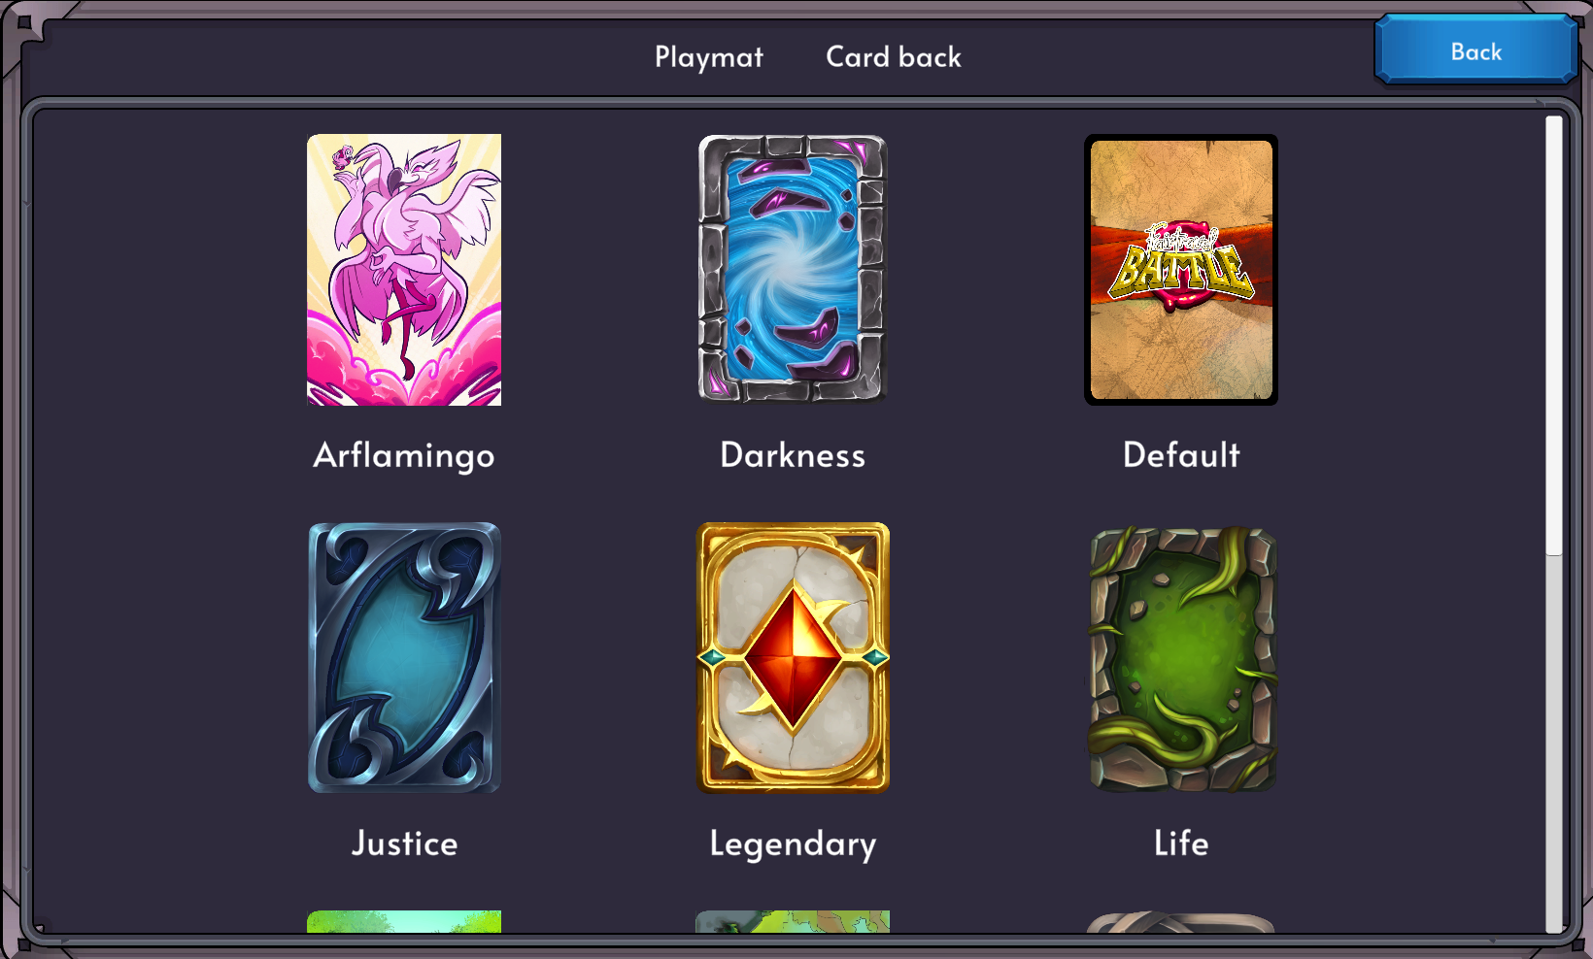Select the partially visible bottom-middle card back
This screenshot has width=1593, height=959.
793,921
